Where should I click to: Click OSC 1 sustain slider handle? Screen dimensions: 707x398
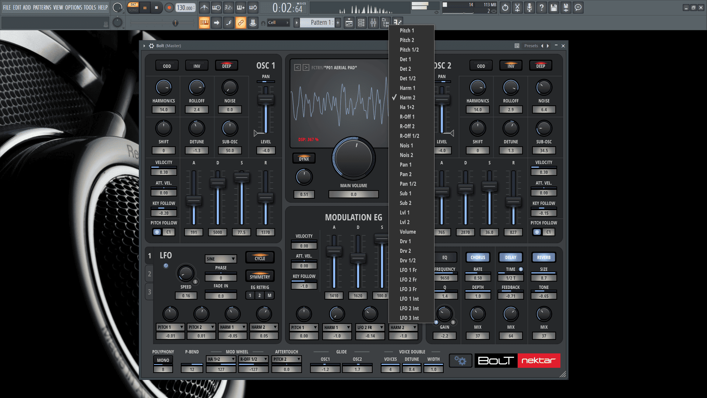coord(242,177)
